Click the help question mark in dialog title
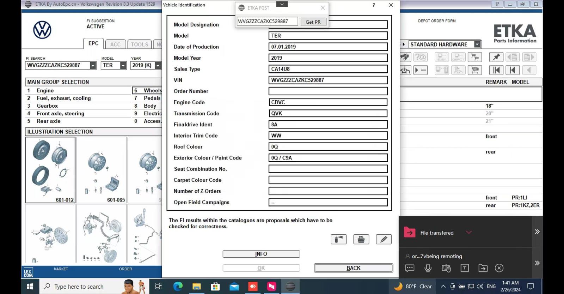Screen dimensions: 564x294 [374, 5]
